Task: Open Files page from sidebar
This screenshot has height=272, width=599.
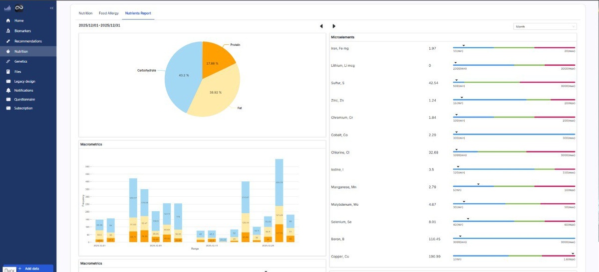Action: tap(28, 72)
